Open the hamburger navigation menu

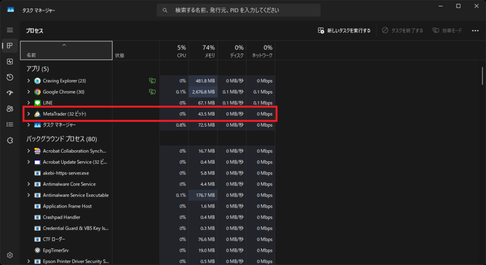[10, 30]
